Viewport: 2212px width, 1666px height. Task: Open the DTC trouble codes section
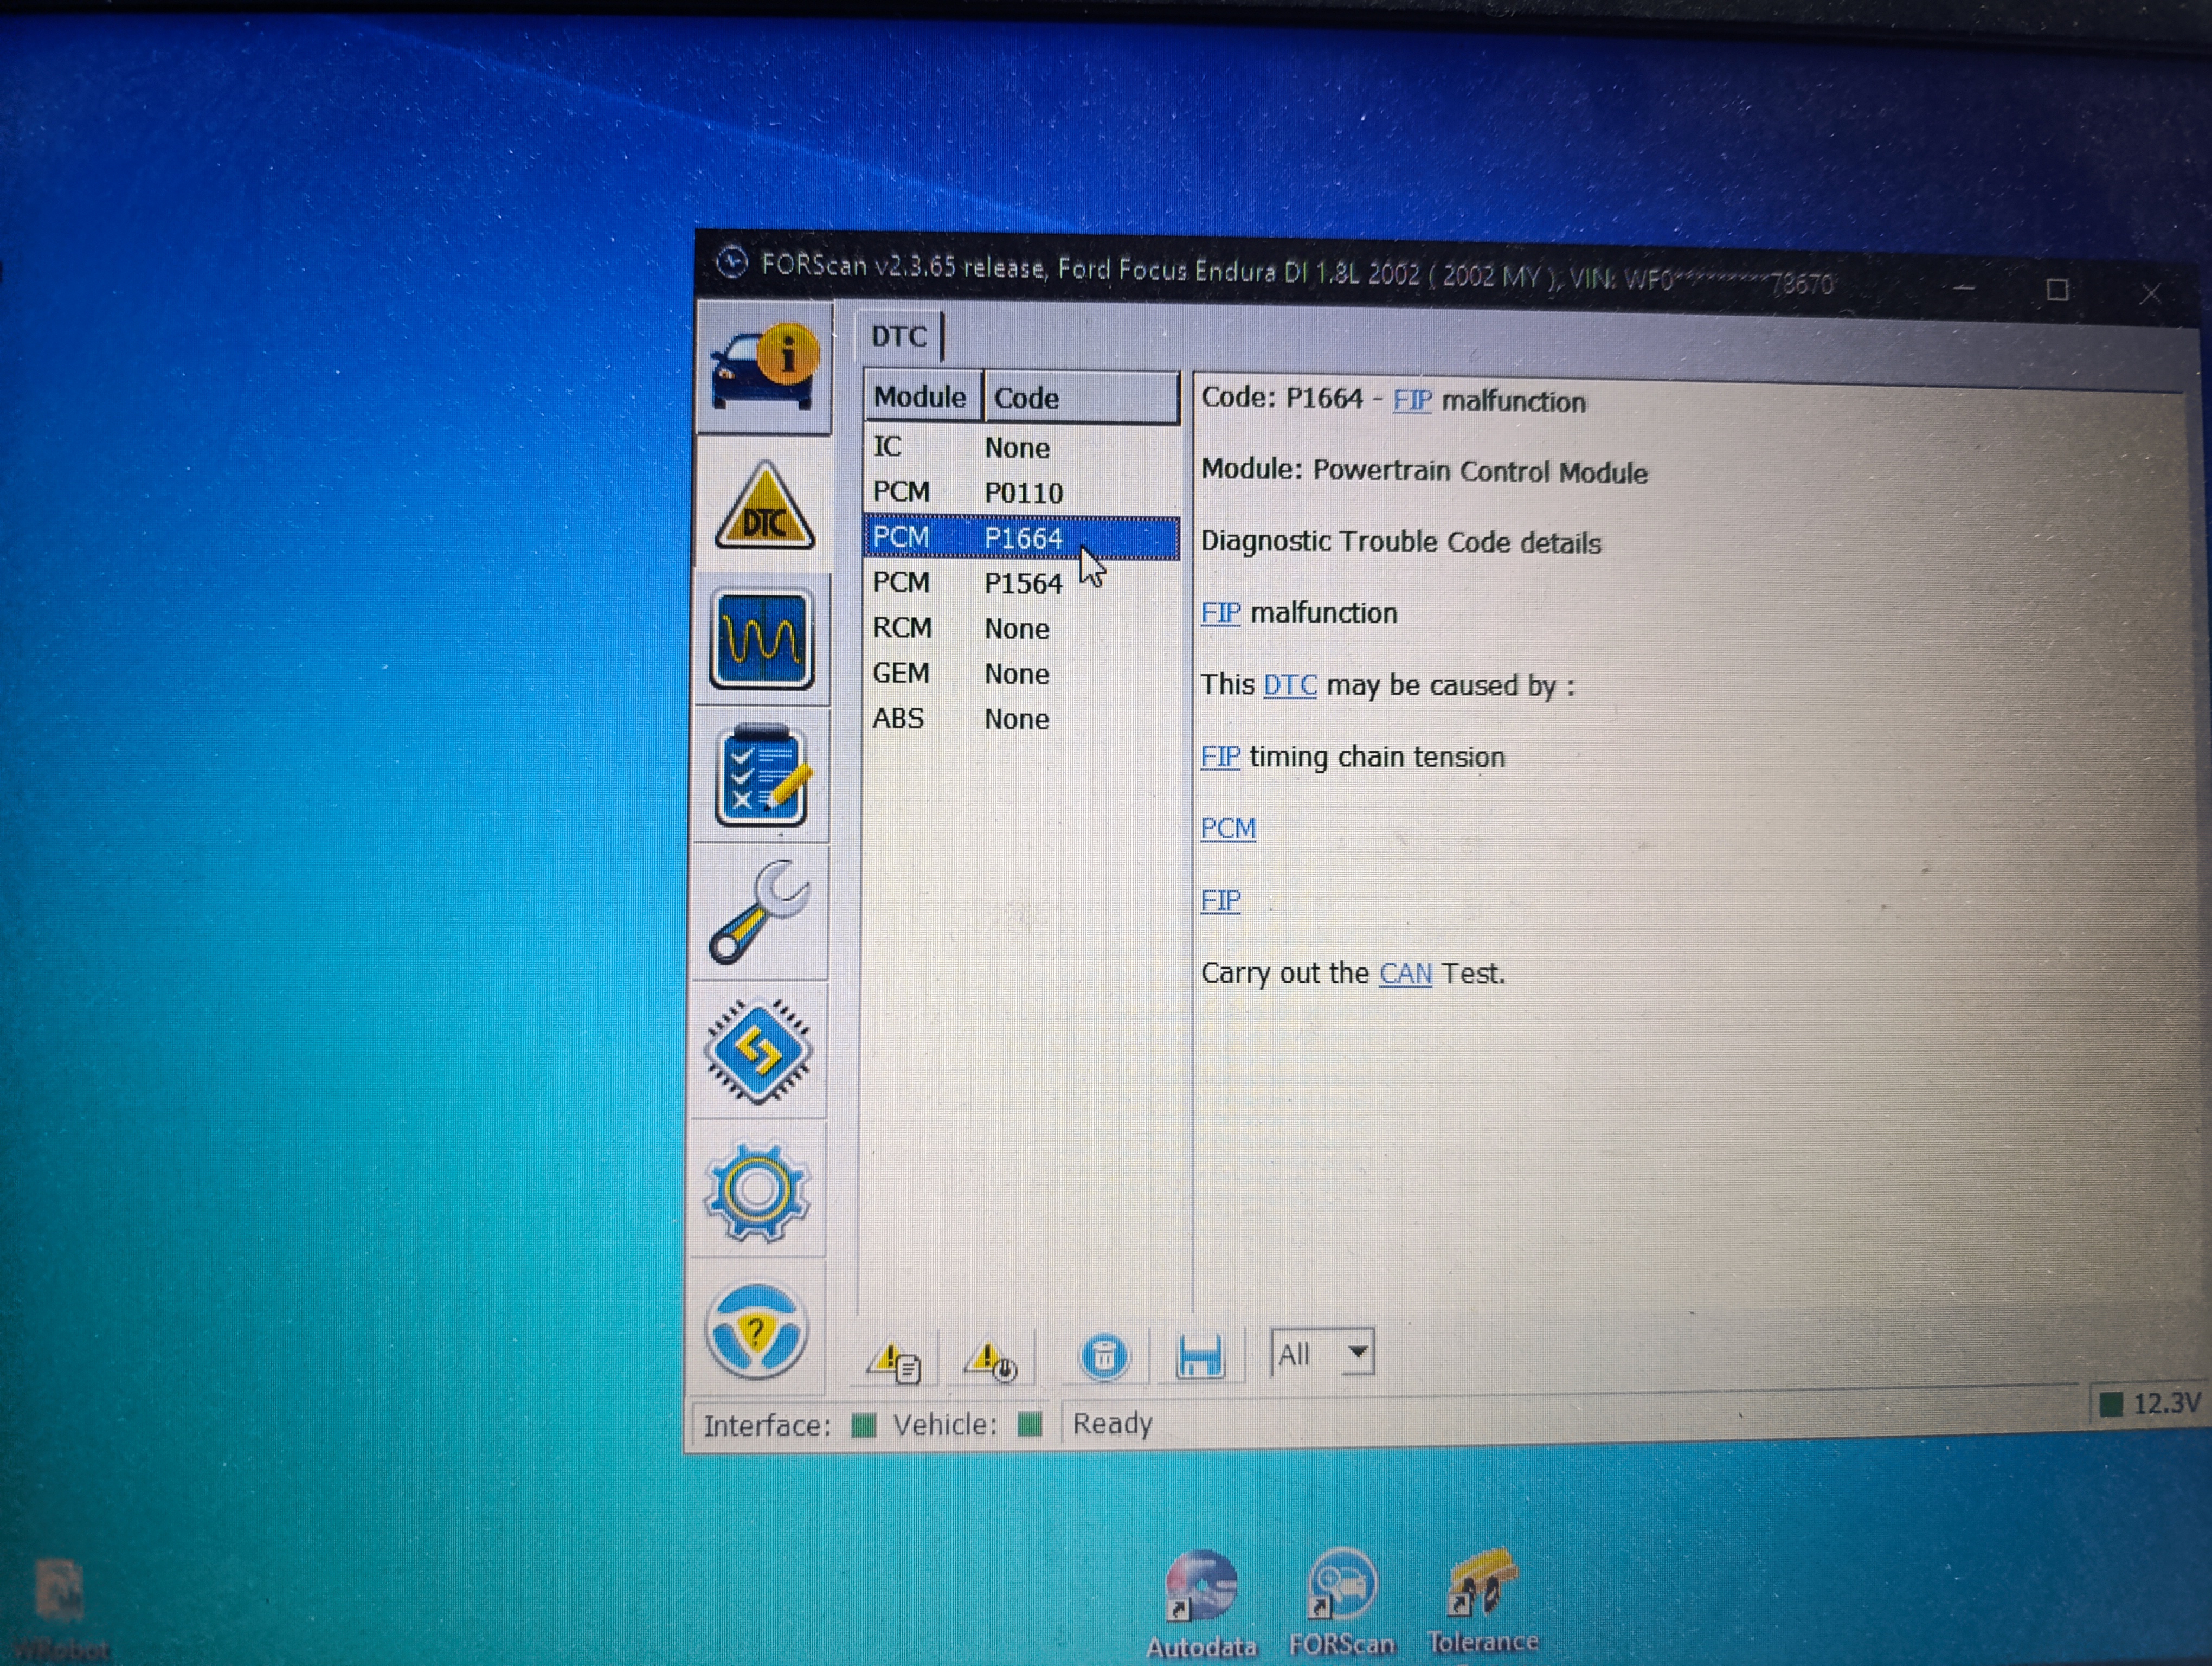click(765, 506)
